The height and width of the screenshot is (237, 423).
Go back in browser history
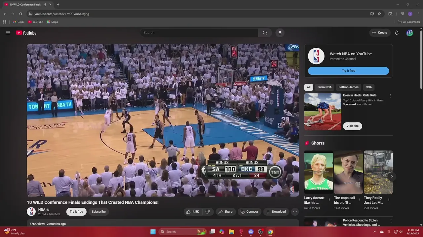(x=5, y=14)
